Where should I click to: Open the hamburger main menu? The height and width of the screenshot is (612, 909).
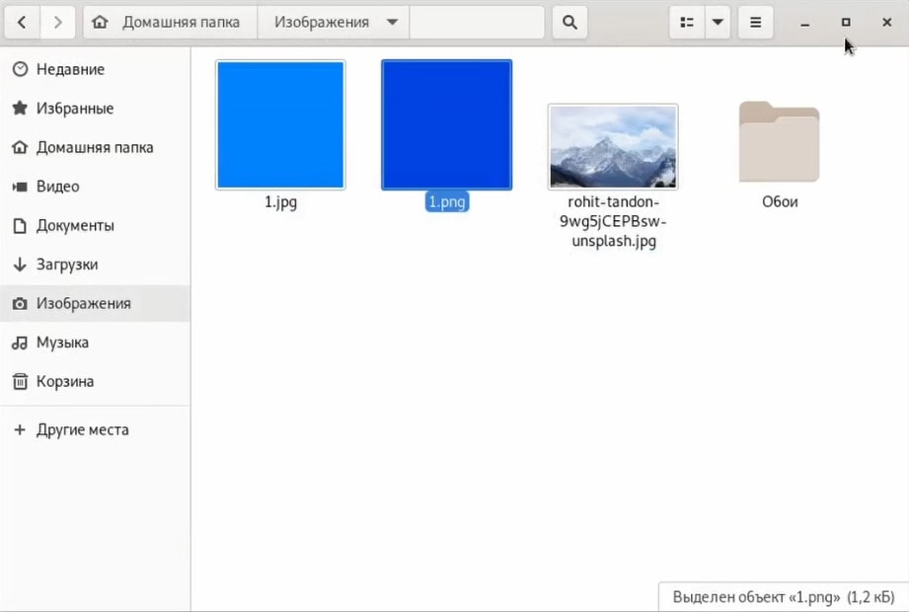point(755,23)
